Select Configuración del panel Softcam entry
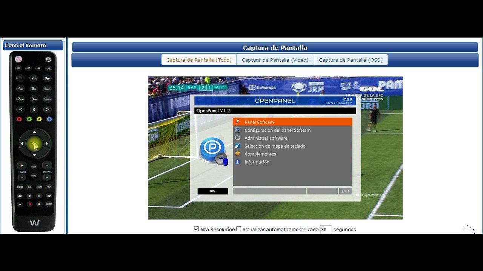Screen dimensions: 483x271 pyautogui.click(x=292, y=130)
